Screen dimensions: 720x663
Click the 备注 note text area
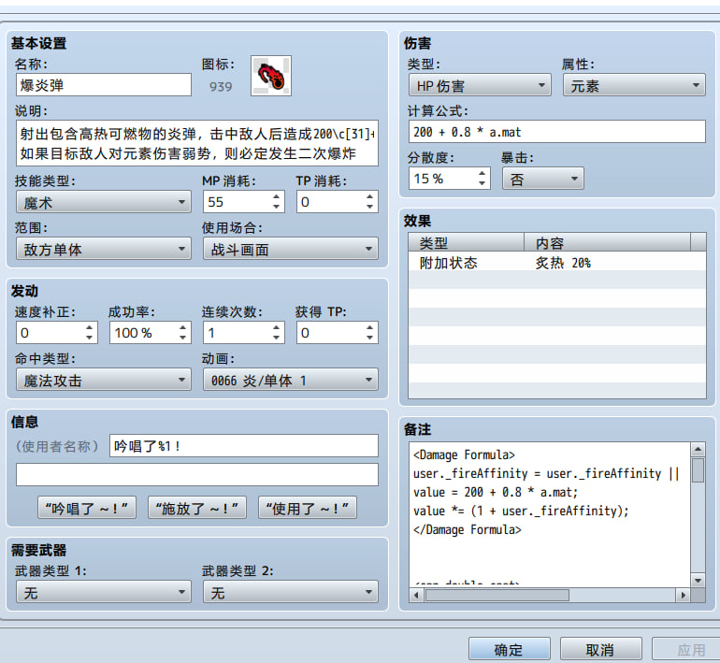click(x=550, y=514)
